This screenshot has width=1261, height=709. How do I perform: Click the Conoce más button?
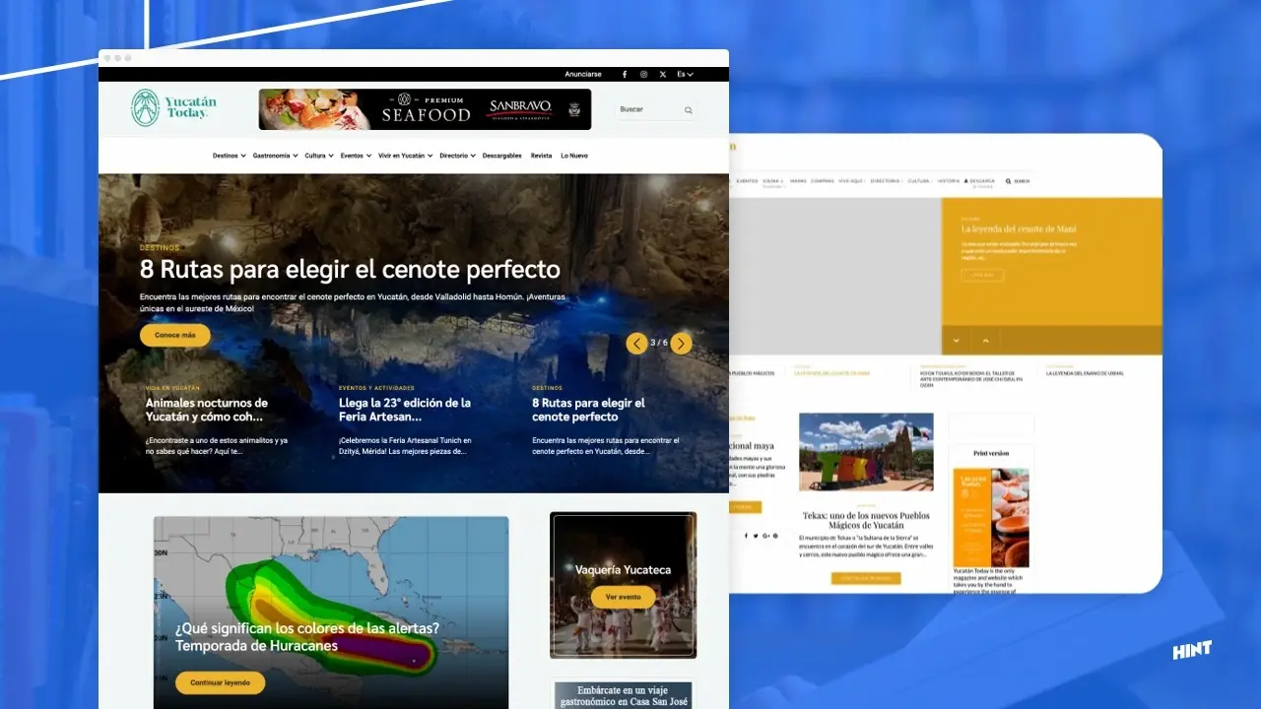pos(175,335)
